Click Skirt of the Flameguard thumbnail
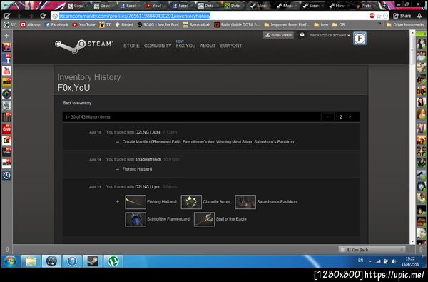 (x=136, y=219)
